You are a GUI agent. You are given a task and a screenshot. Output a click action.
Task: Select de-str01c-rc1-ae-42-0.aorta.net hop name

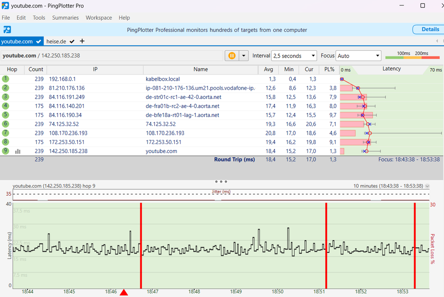(x=184, y=97)
